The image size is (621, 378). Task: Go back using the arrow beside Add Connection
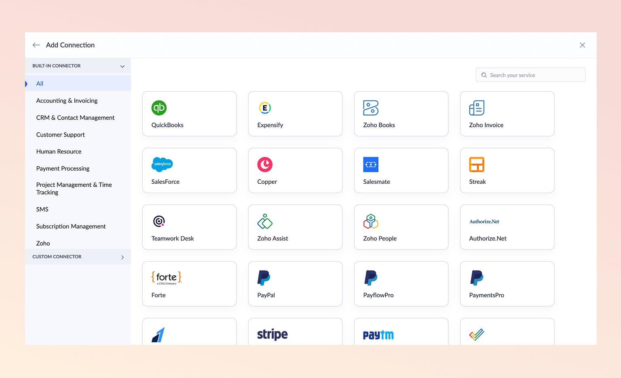[x=36, y=45]
